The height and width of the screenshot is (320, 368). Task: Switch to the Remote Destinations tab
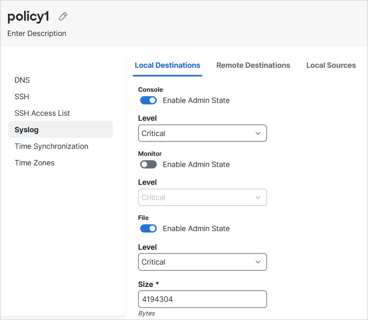click(x=253, y=65)
